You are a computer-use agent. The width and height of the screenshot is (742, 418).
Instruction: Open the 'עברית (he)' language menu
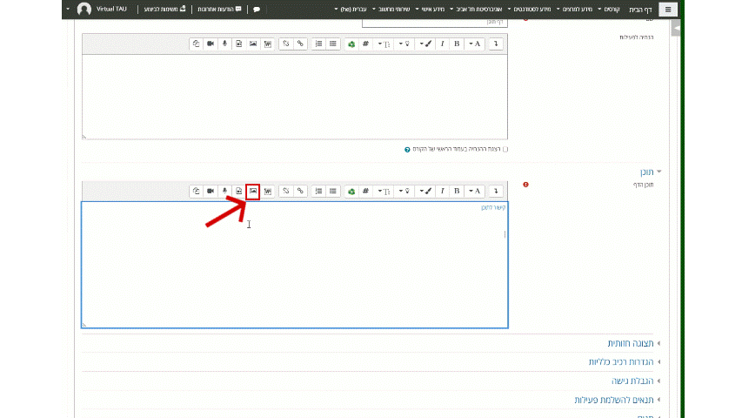[351, 9]
